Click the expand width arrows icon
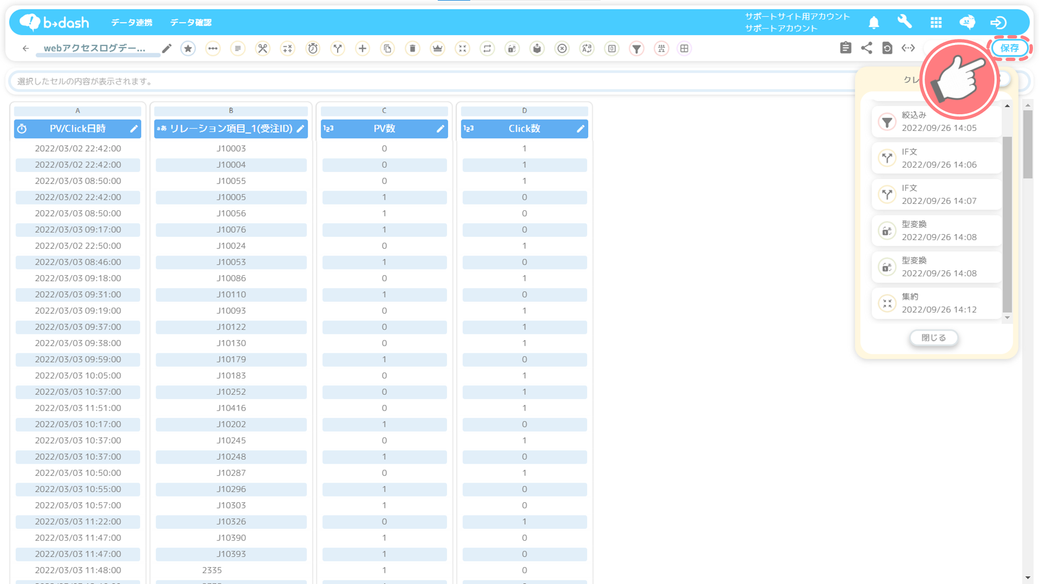 (908, 48)
